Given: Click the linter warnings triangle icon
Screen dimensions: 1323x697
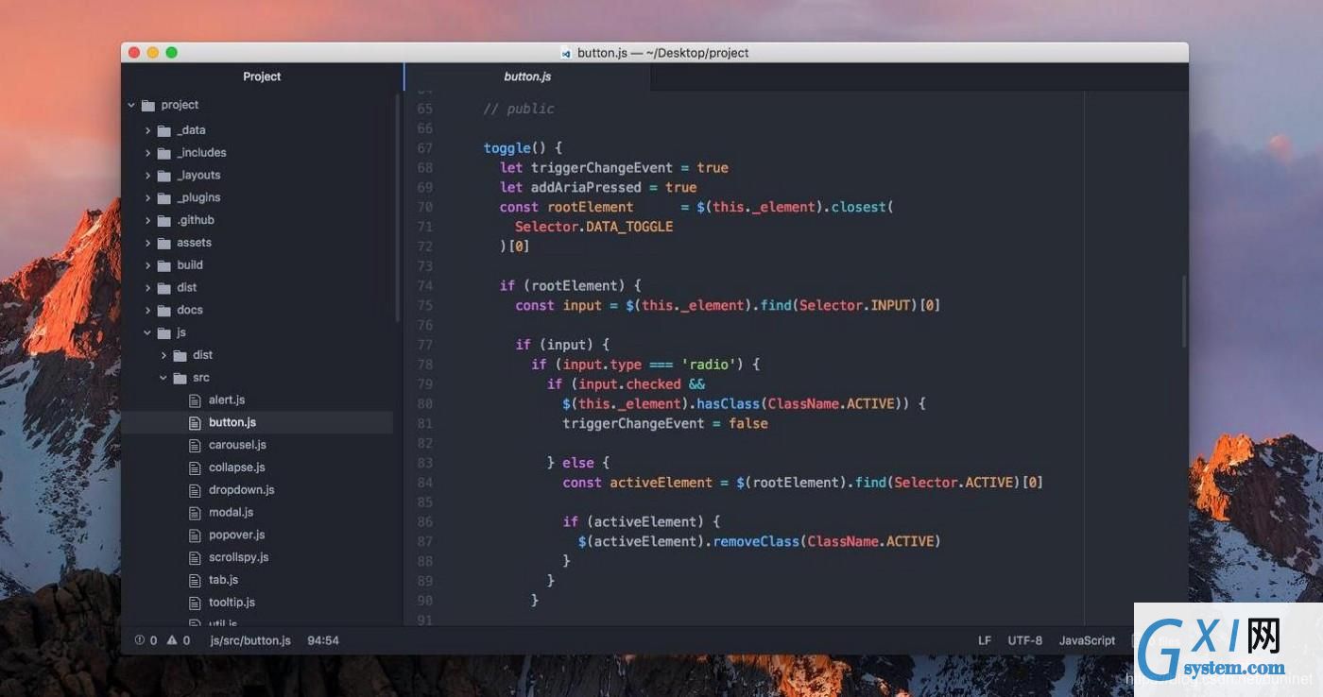Looking at the screenshot, I should click(172, 640).
